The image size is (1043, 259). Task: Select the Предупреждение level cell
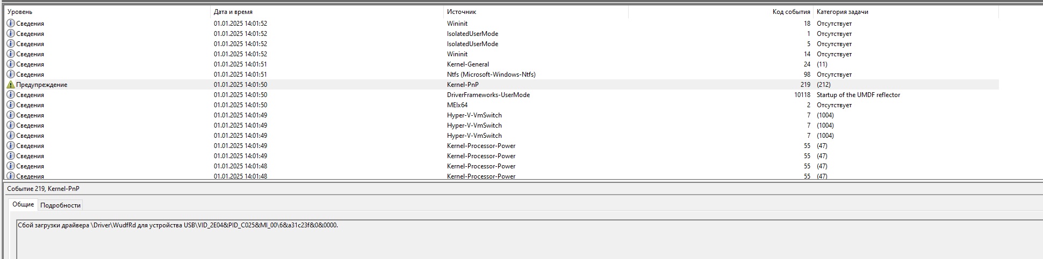coord(41,85)
